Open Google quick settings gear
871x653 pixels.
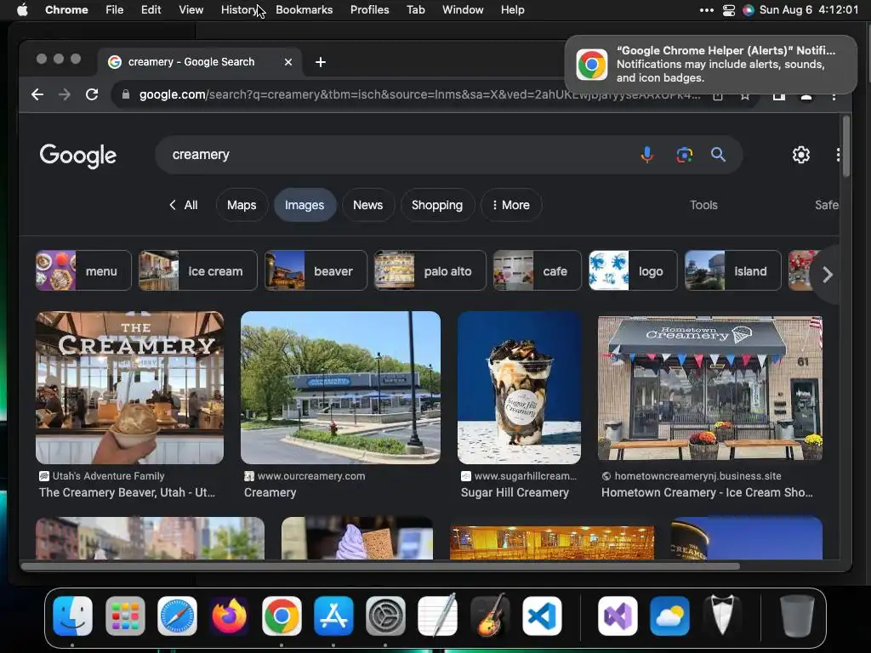tap(800, 155)
